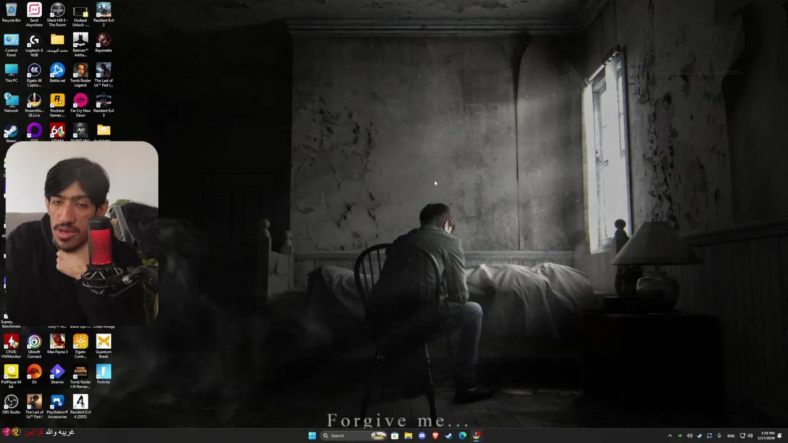
Task: Select the Undead Unluck video file icon
Action: click(80, 15)
